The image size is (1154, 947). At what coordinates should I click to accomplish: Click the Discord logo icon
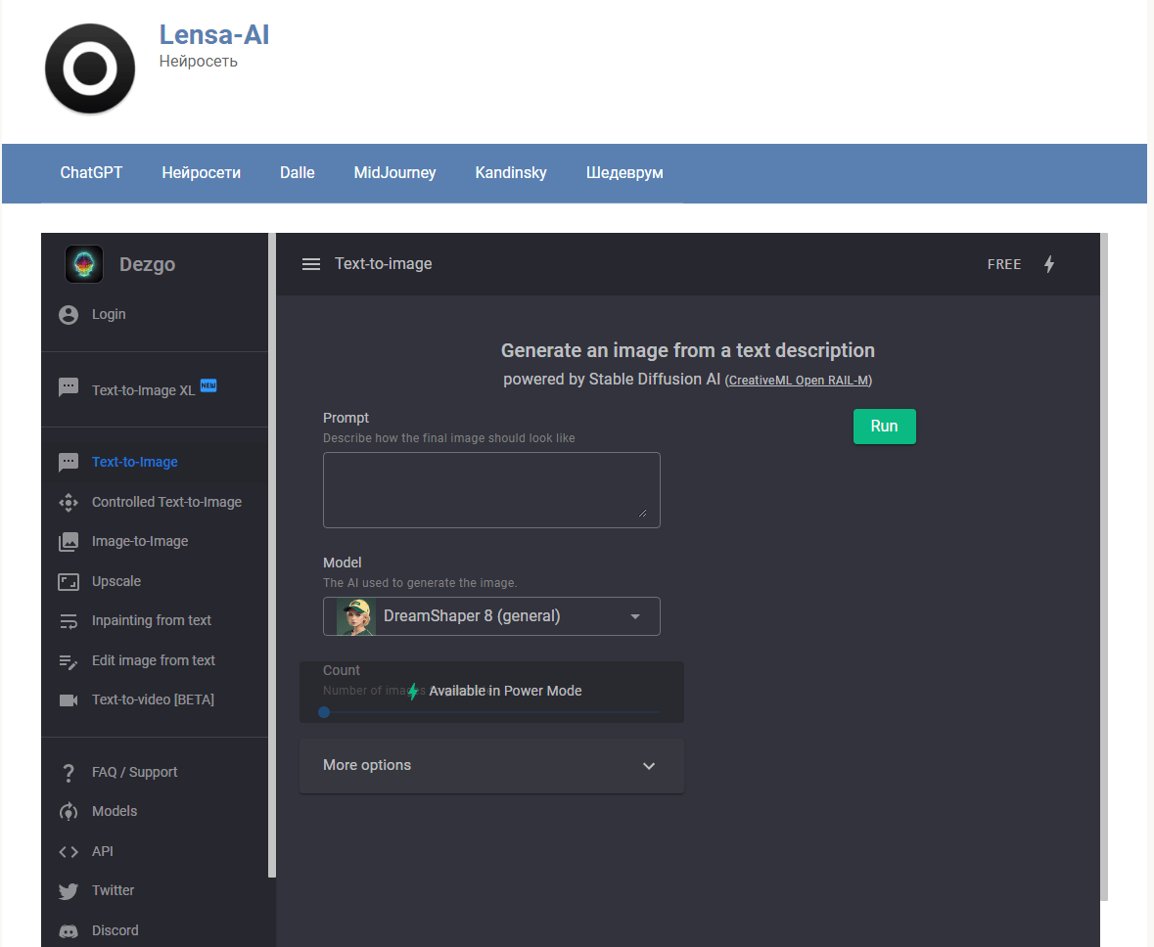tap(69, 931)
